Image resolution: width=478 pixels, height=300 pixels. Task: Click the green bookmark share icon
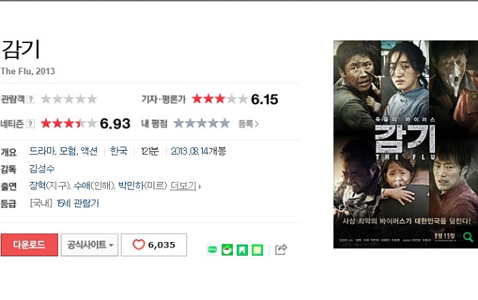coord(242,250)
